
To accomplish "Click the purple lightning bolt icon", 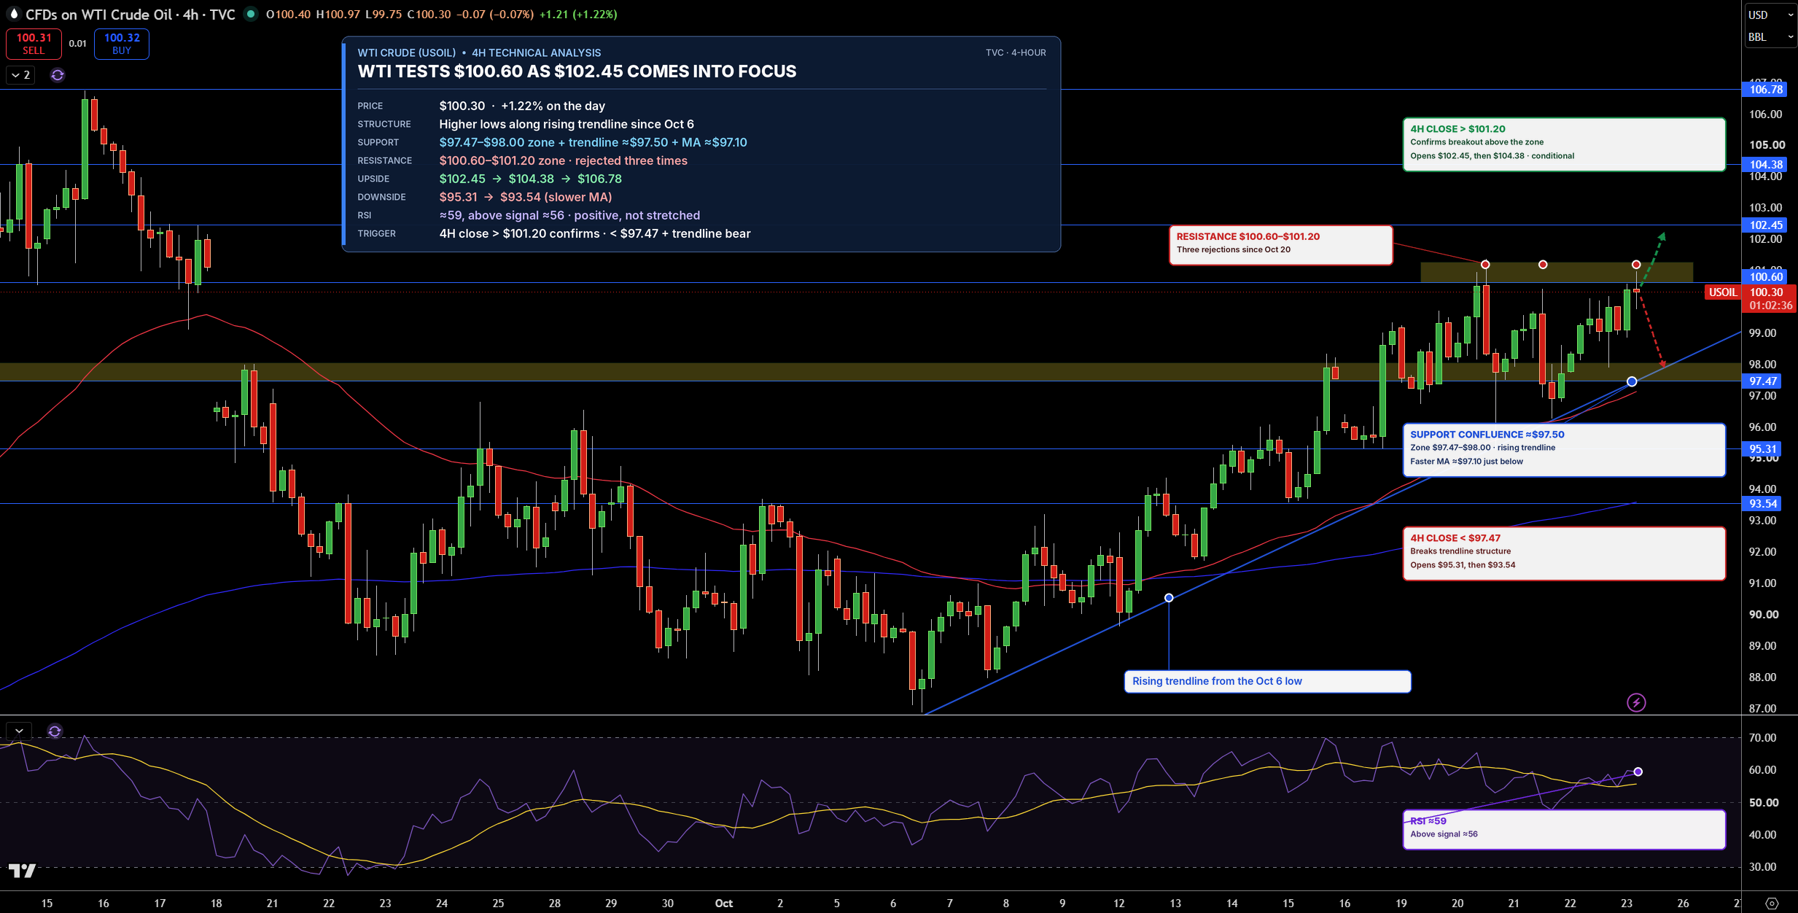I will coord(1636,703).
